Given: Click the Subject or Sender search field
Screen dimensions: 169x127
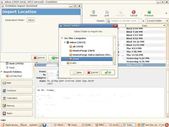Looking at the screenshot, I should click(124, 21).
